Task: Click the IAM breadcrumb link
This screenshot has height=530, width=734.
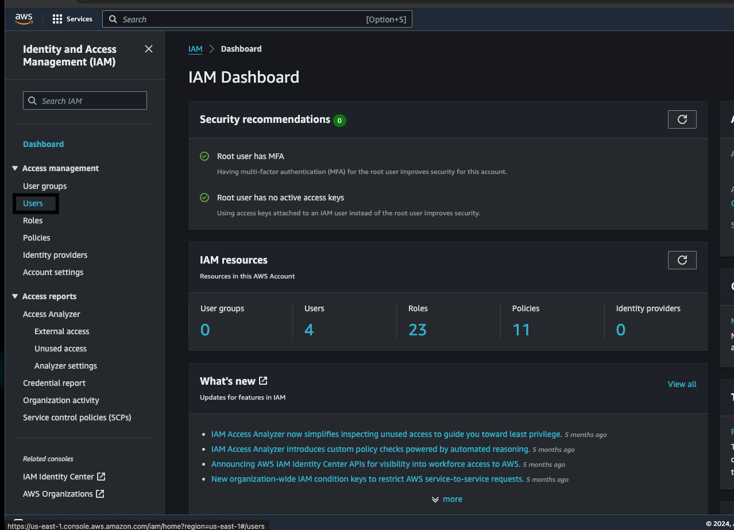Action: click(x=195, y=49)
